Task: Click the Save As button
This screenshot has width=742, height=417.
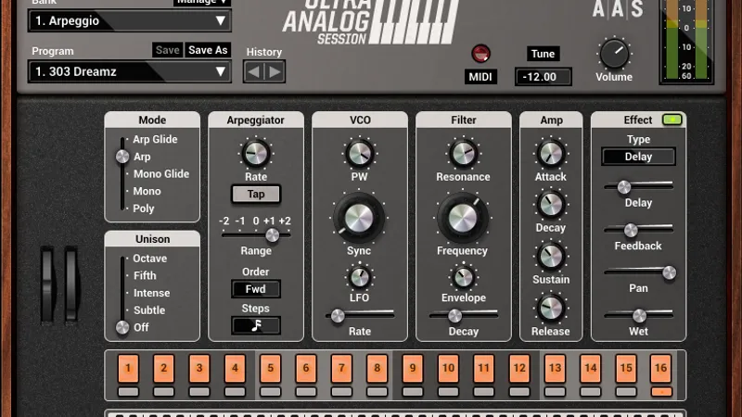Action: [x=208, y=50]
